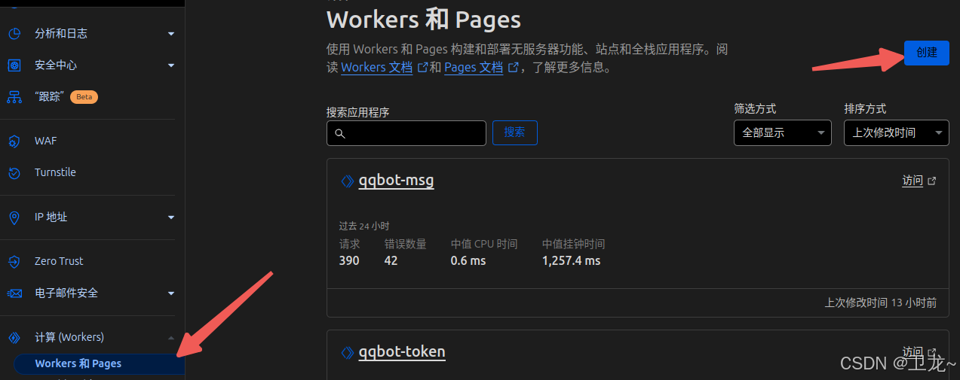
Task: Click the 搜索应用程序 input field
Action: coord(406,133)
